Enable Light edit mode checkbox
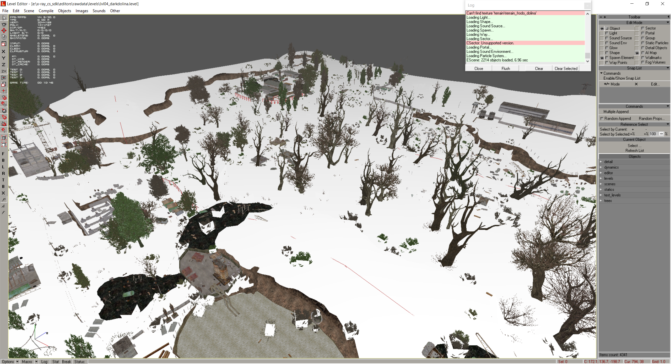 point(607,33)
